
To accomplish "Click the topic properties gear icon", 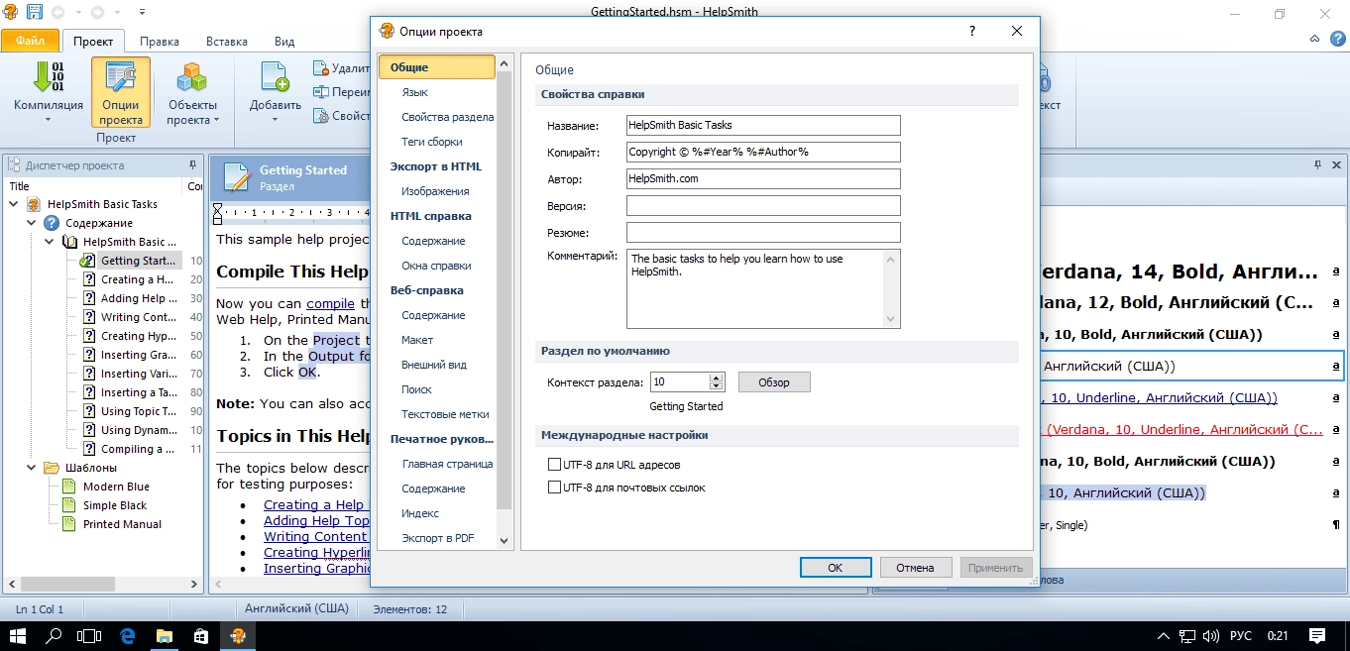I will [x=320, y=116].
